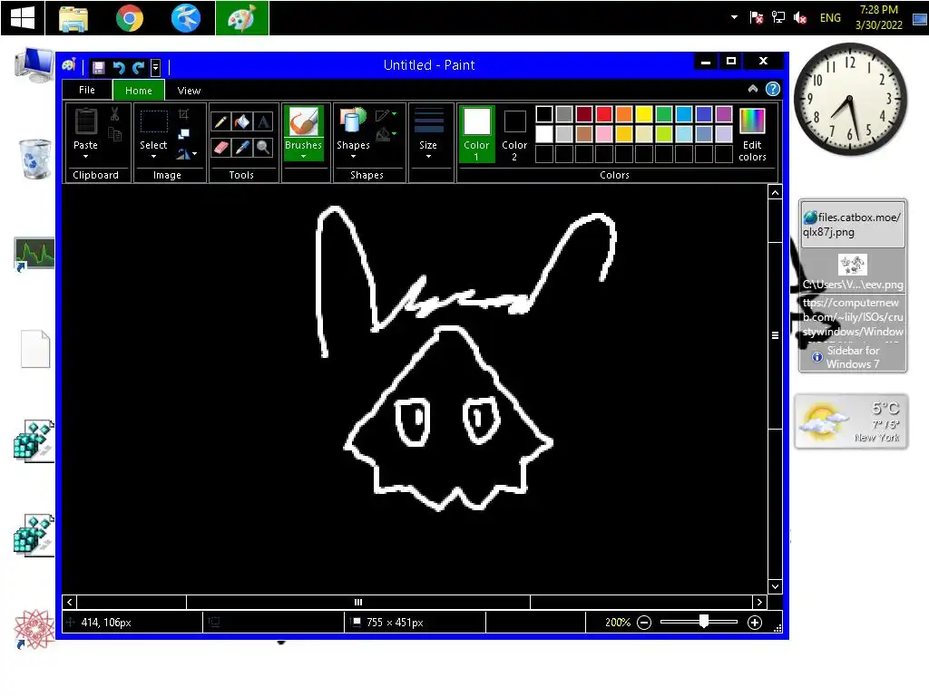Click the New York weather gadget
Screen dimensions: 929x696
[x=851, y=421]
